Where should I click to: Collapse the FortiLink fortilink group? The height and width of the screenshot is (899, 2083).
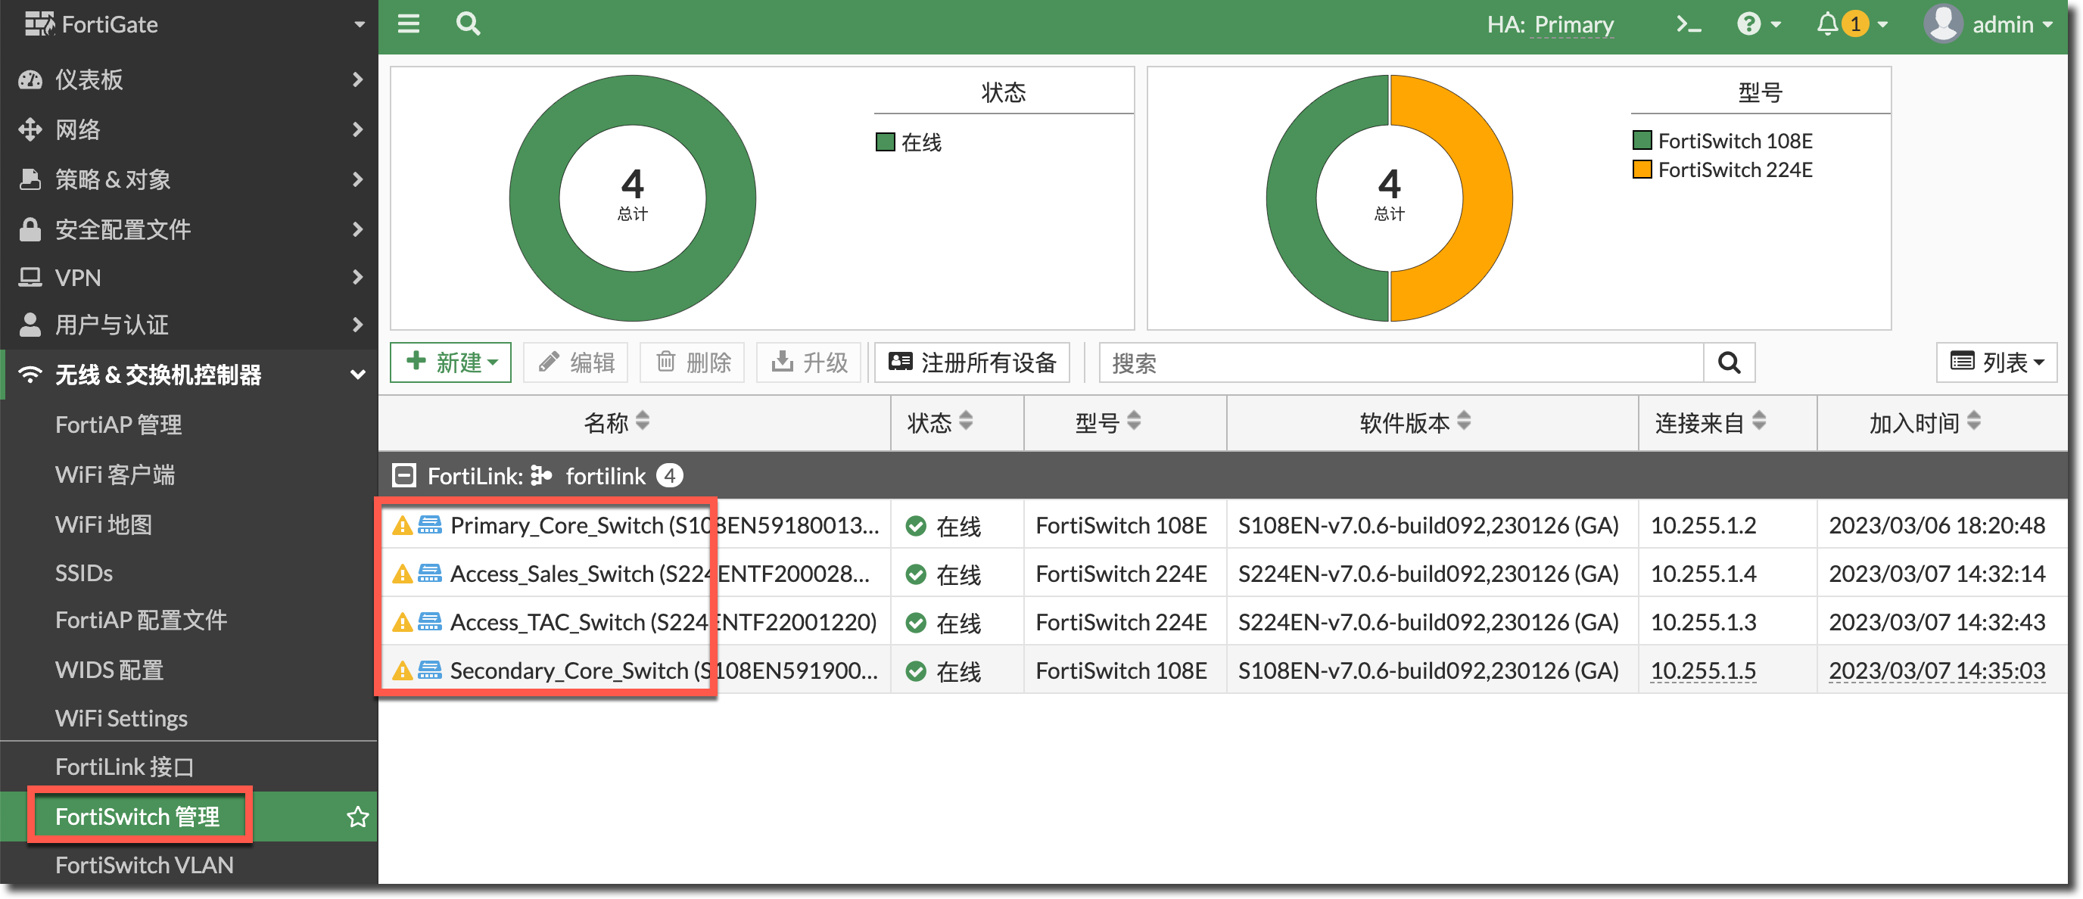click(x=403, y=475)
